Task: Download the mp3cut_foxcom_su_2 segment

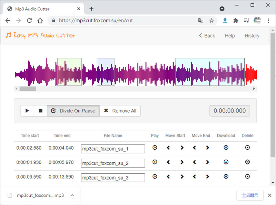Action: click(x=226, y=162)
